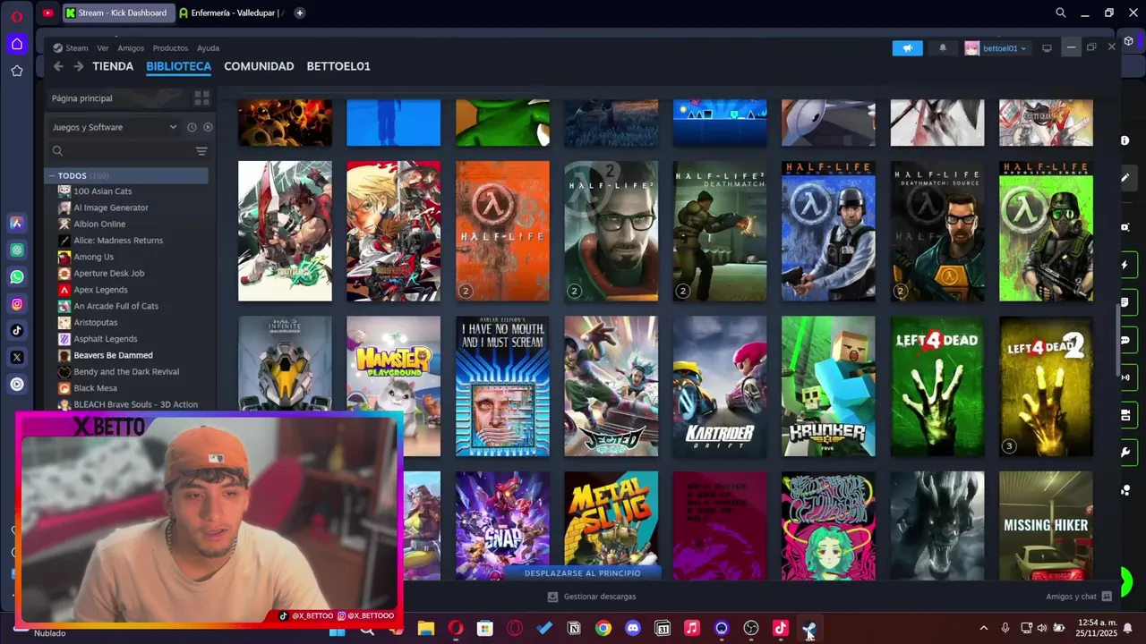This screenshot has width=1146, height=644.
Task: Select Black Mesa in the games list
Action: click(95, 388)
